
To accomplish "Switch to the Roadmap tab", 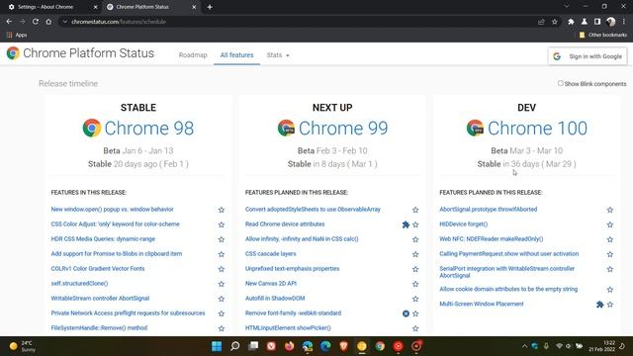I will [x=193, y=55].
